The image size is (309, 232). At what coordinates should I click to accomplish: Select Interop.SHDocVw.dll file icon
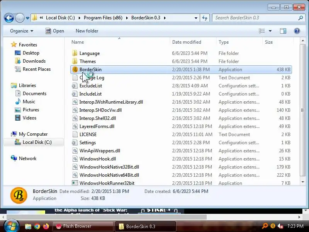(x=75, y=110)
